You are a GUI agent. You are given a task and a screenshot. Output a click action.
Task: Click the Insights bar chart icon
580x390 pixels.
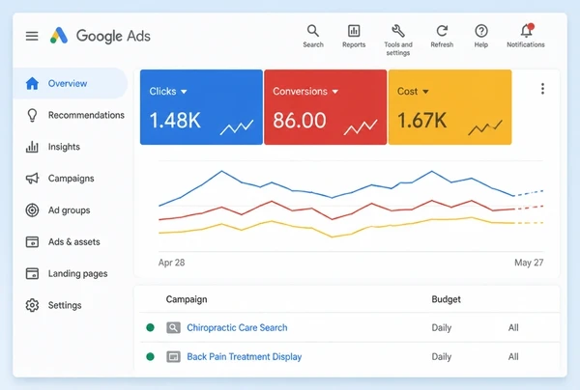[32, 147]
